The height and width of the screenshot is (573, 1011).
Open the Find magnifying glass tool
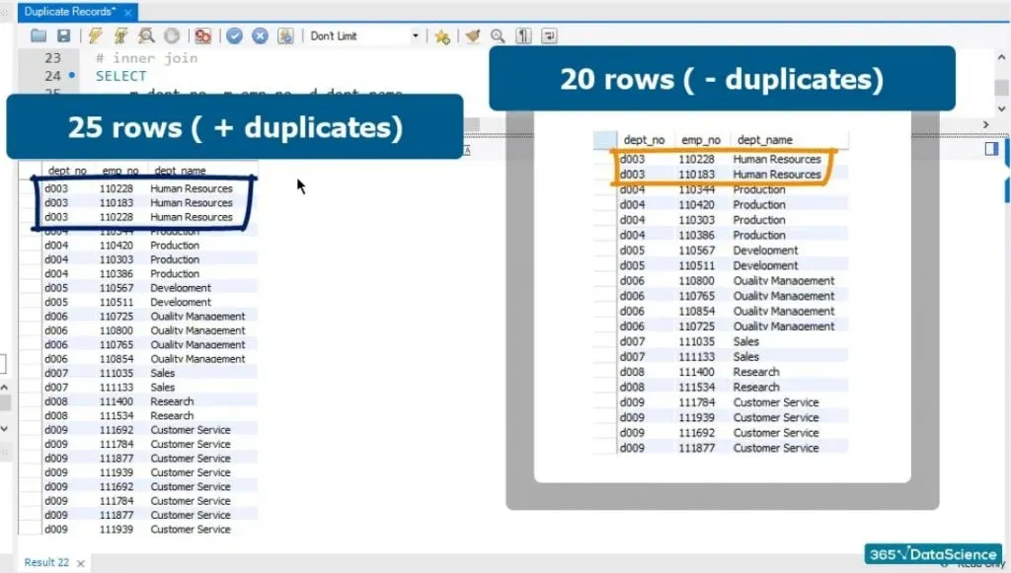point(498,36)
